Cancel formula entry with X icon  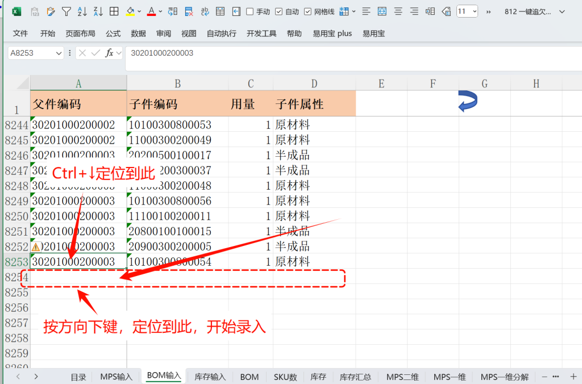(x=82, y=53)
